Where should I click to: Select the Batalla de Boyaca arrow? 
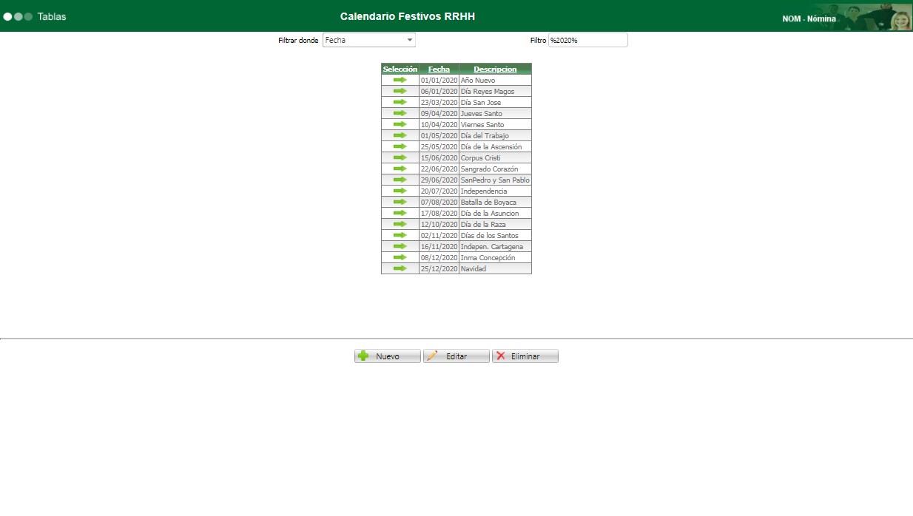coord(400,202)
